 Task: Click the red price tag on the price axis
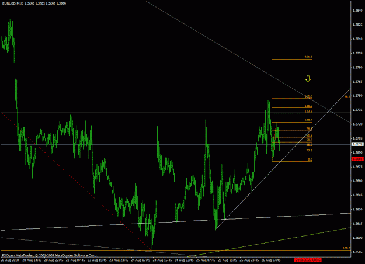357,159
